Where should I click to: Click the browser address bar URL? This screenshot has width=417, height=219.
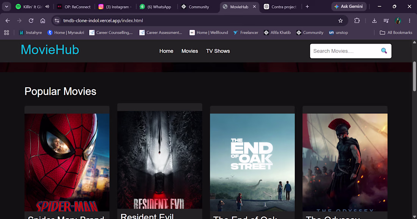click(x=103, y=20)
